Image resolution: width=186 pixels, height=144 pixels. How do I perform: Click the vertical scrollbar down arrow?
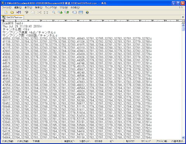(x=183, y=137)
